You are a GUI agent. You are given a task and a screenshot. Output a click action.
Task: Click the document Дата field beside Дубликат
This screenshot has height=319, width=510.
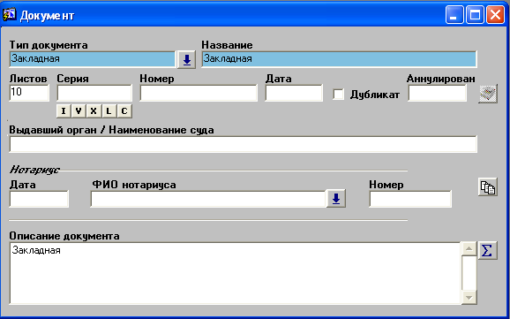[x=294, y=93]
